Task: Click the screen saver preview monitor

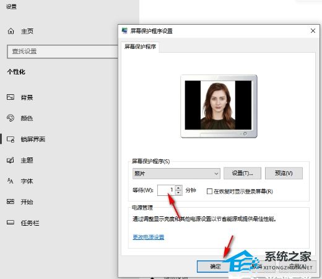Action: [219, 106]
